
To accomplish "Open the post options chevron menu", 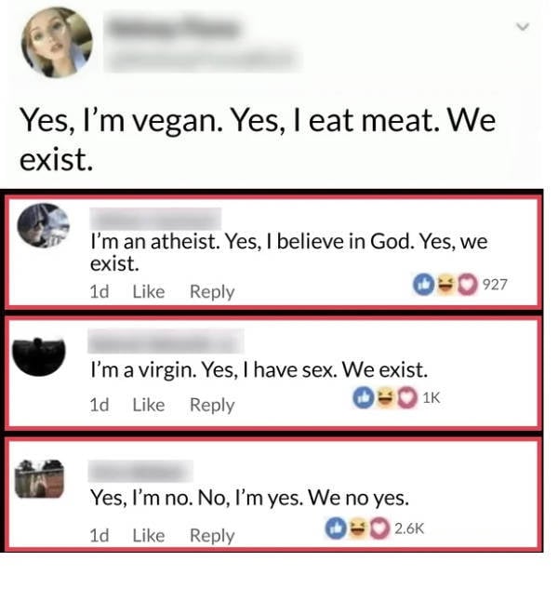I will coord(522,29).
